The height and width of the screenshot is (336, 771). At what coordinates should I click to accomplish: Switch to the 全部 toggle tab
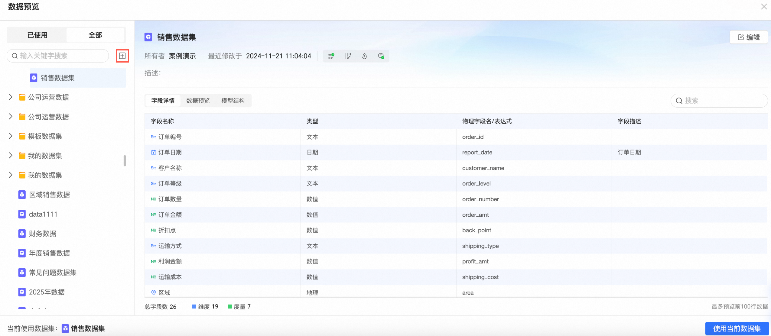[95, 35]
